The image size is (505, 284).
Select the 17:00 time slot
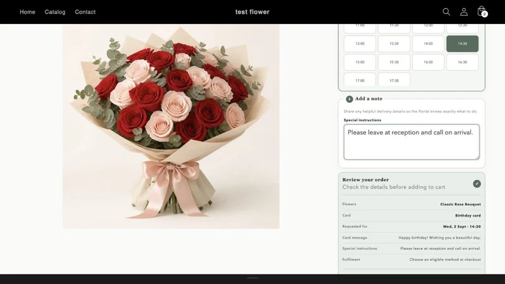pyautogui.click(x=360, y=80)
